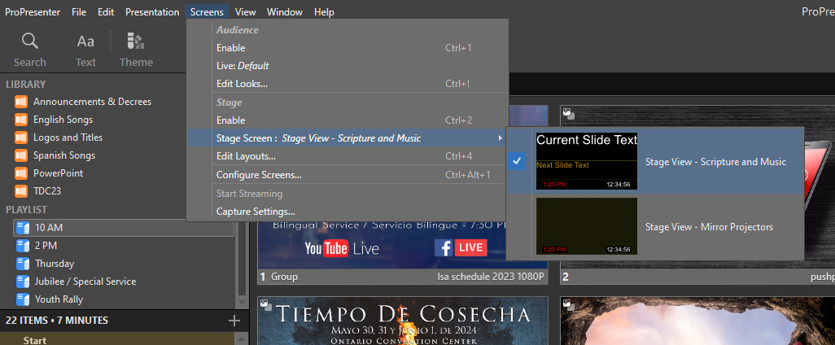Close the open Screens menu
Image resolution: width=835 pixels, height=345 pixels.
pyautogui.click(x=208, y=11)
